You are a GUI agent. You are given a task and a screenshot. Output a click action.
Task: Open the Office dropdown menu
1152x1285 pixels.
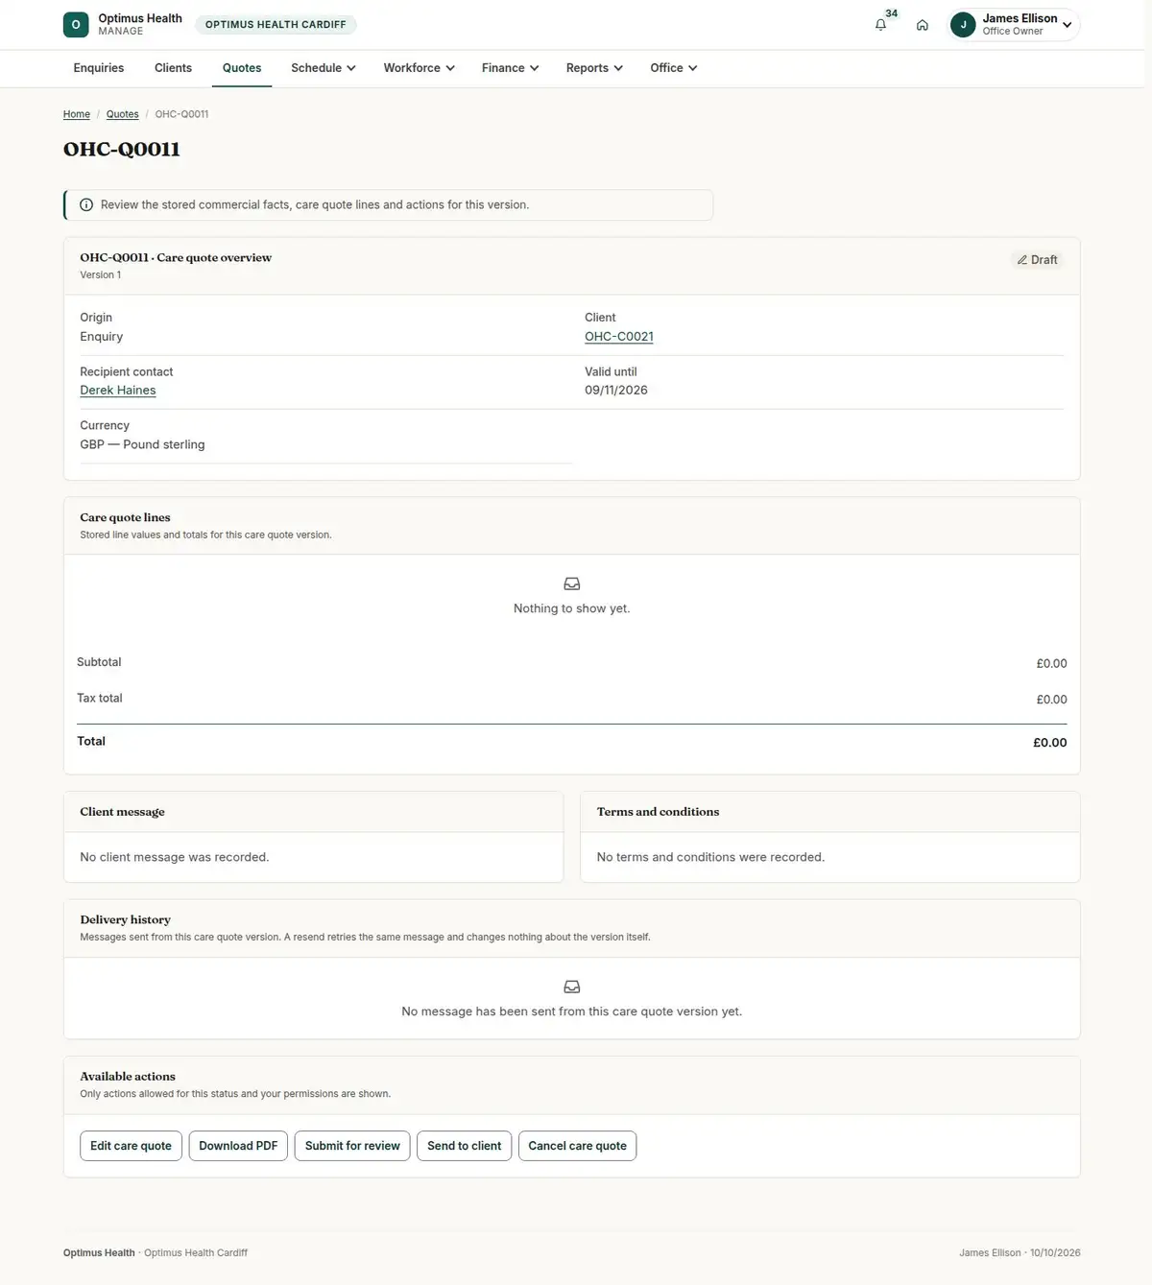(x=673, y=68)
